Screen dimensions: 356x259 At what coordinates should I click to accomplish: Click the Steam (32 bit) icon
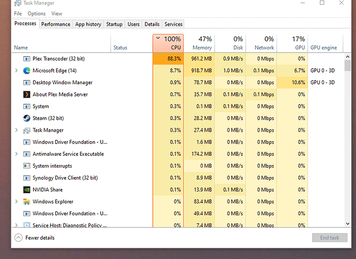pos(26,118)
